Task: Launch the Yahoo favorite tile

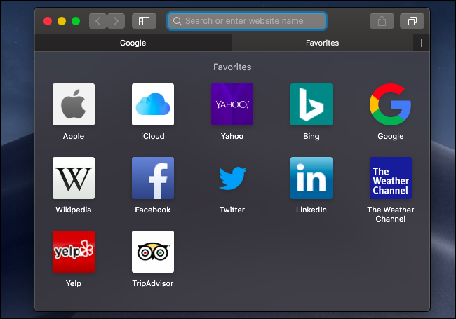Action: click(232, 104)
